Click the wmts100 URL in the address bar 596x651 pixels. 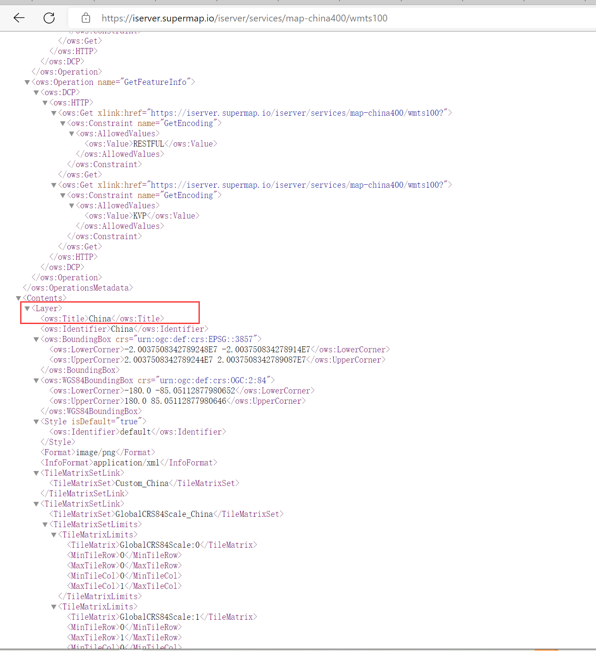point(244,18)
